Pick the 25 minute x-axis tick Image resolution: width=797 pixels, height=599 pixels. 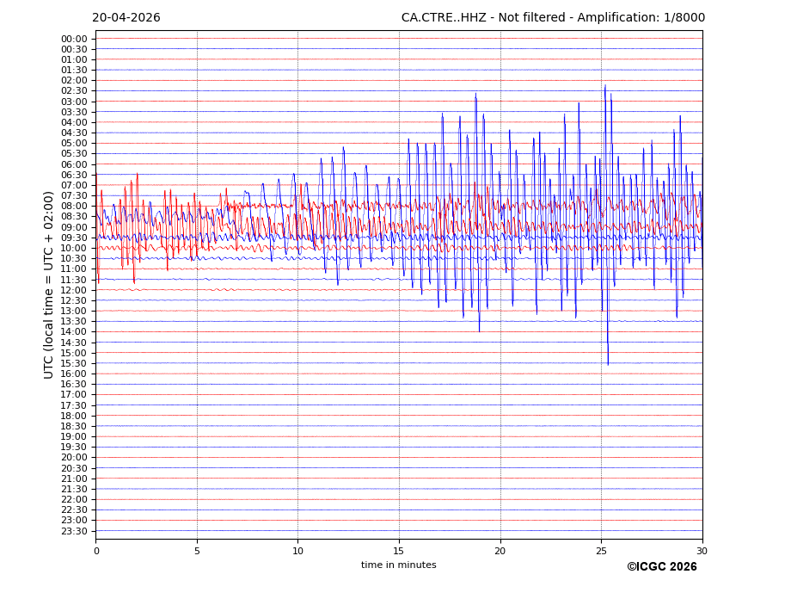pos(601,551)
